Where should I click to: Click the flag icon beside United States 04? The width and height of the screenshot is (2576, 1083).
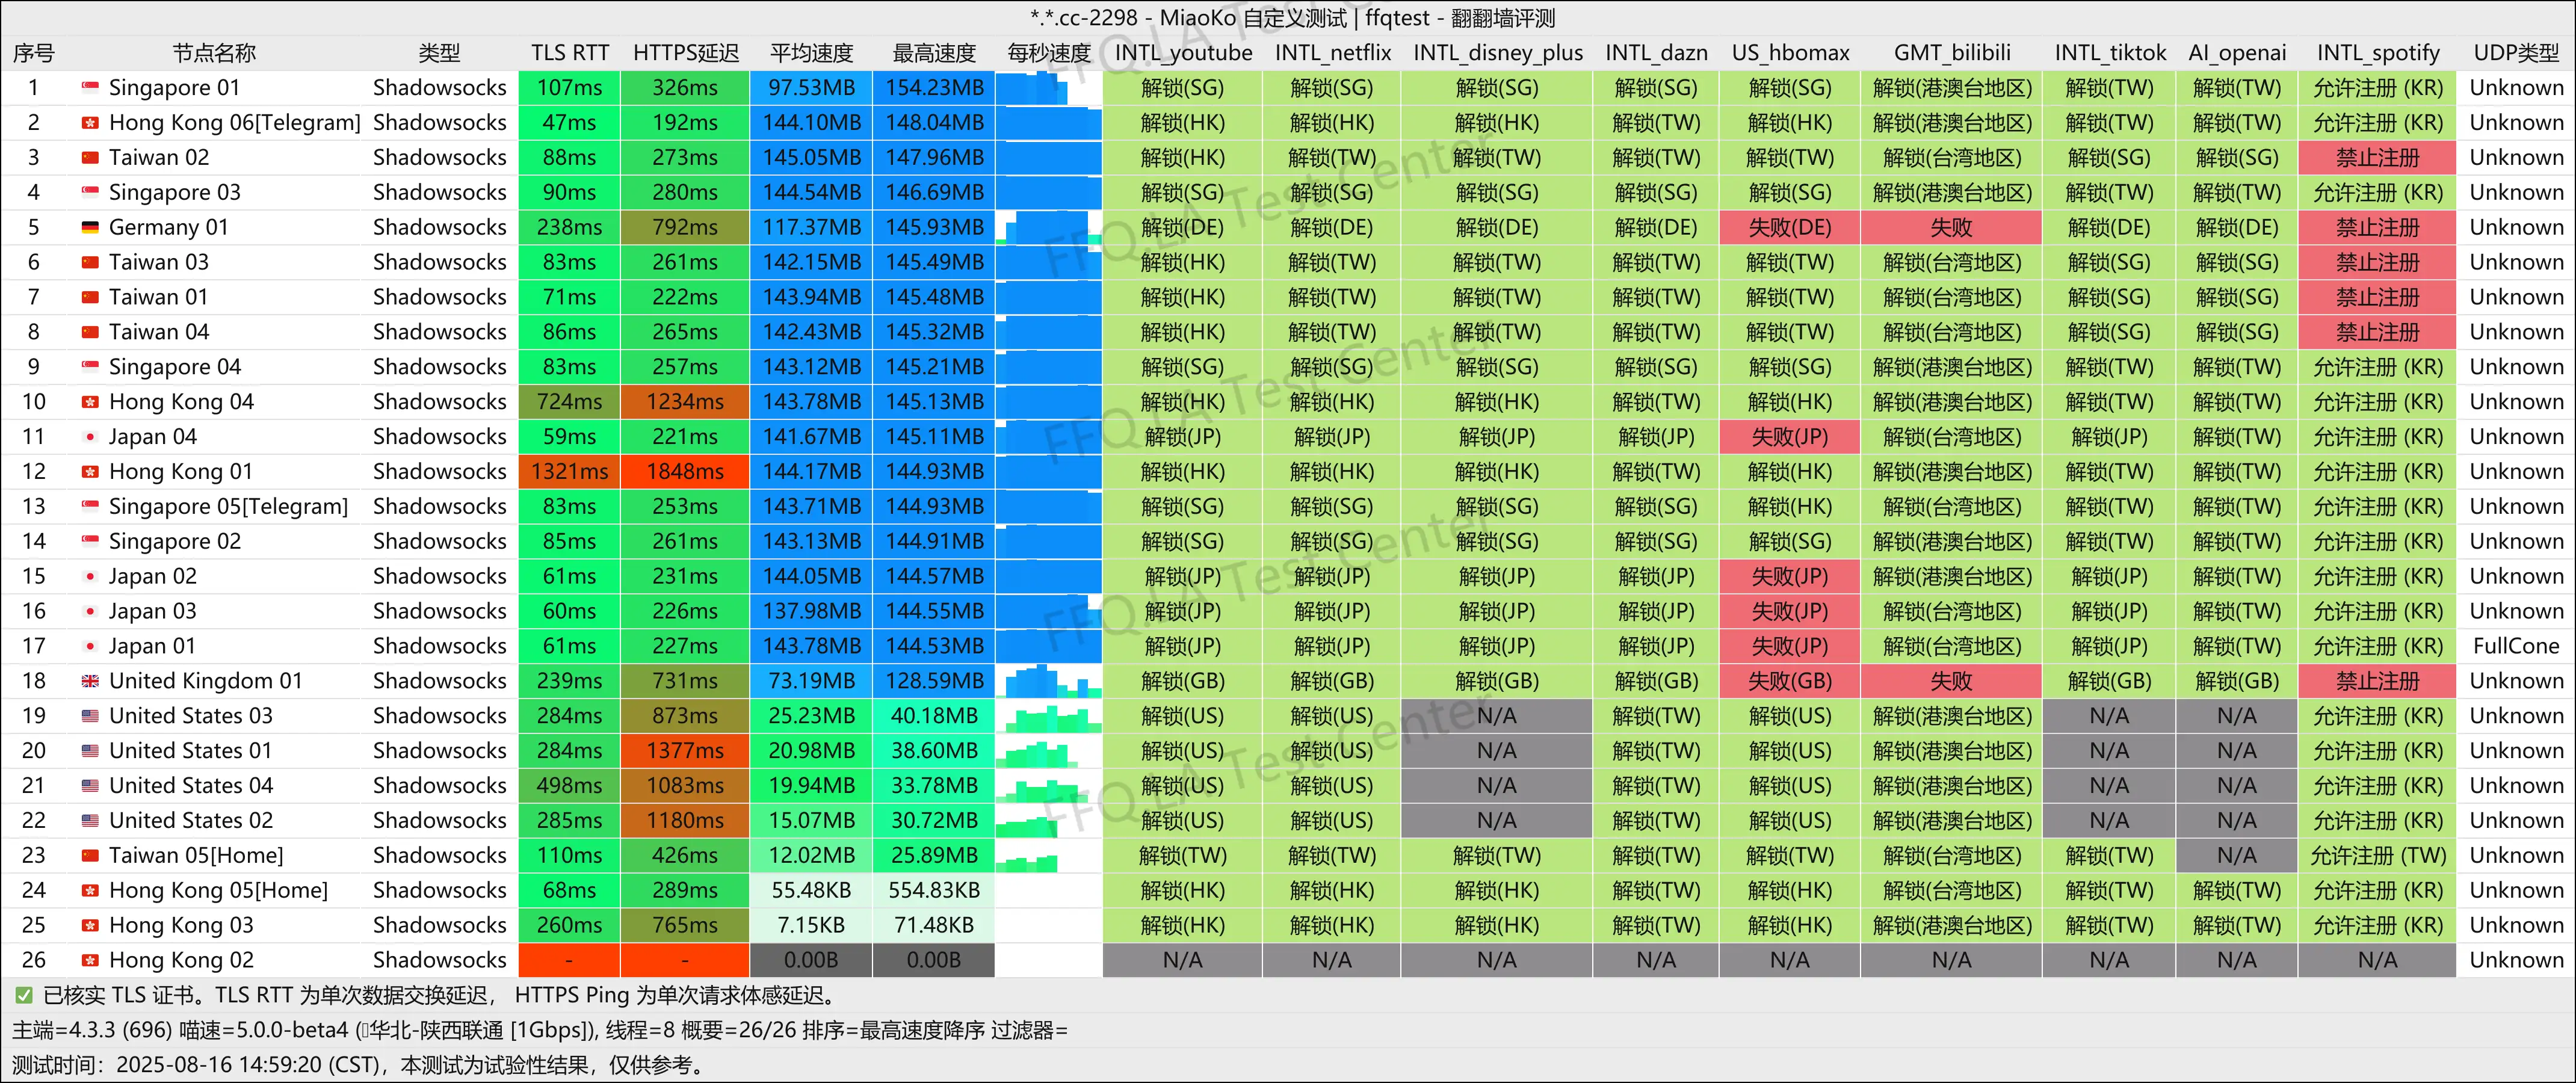pos(90,786)
